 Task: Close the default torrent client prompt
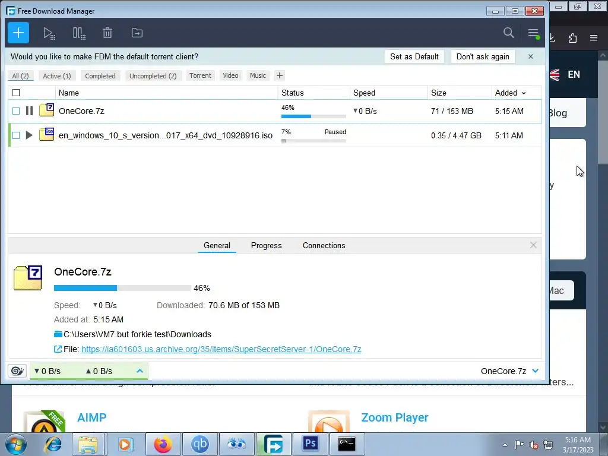click(531, 56)
